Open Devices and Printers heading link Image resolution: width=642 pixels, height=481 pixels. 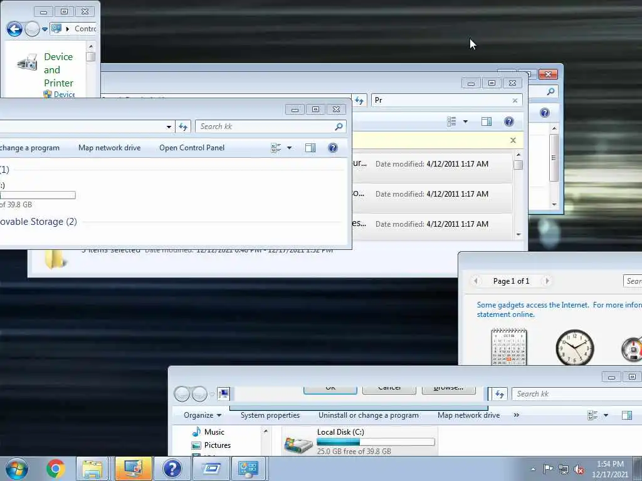tap(58, 70)
